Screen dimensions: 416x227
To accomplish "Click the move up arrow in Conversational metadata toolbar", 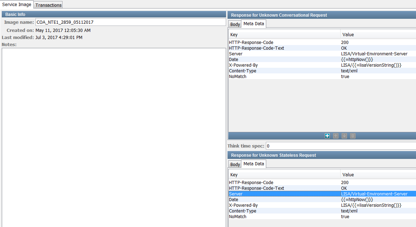I will 336,136.
